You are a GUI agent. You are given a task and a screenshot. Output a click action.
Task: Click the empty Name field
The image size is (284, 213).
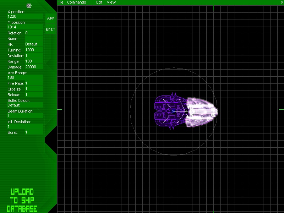pos(34,39)
